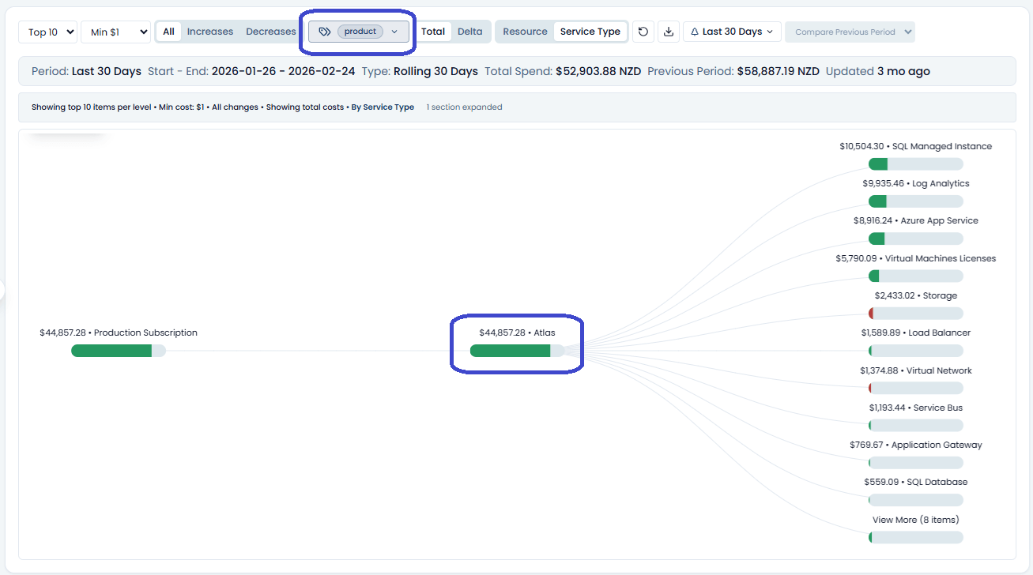
Task: Switch grouping to Service Type
Action: coord(590,32)
